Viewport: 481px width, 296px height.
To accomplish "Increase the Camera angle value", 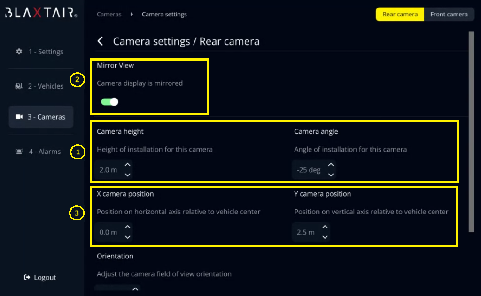I will pos(331,165).
